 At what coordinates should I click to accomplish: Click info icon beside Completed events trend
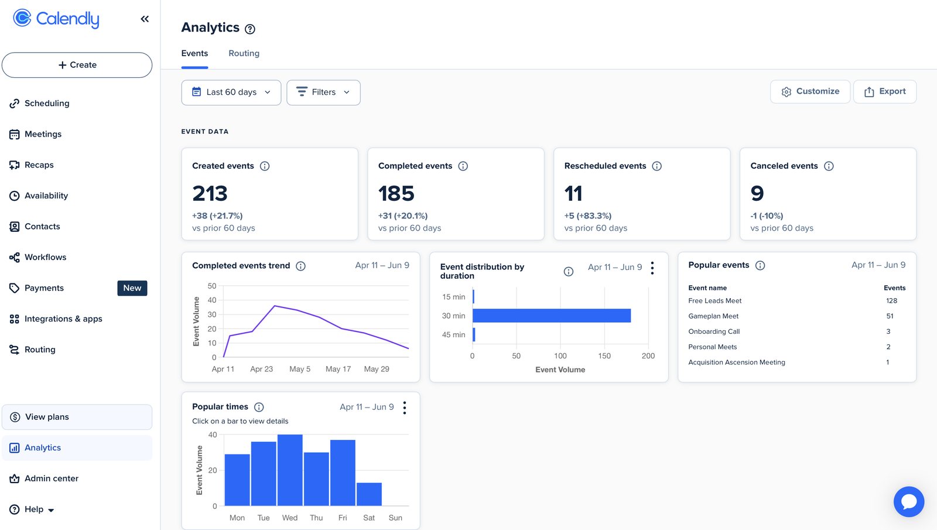[x=300, y=266]
